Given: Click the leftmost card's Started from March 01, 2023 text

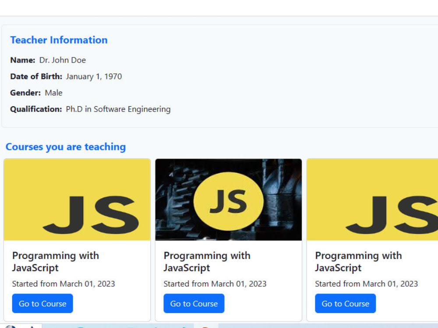Looking at the screenshot, I should click(x=64, y=284).
